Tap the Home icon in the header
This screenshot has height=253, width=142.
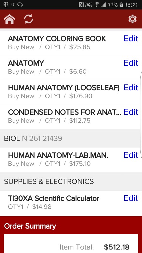point(9,19)
